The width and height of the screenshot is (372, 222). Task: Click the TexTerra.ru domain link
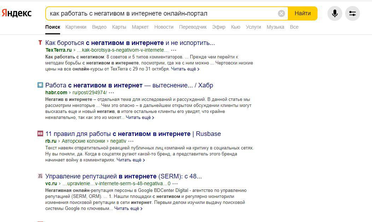point(59,50)
